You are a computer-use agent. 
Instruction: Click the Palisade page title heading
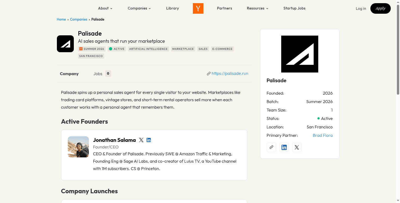click(90, 33)
